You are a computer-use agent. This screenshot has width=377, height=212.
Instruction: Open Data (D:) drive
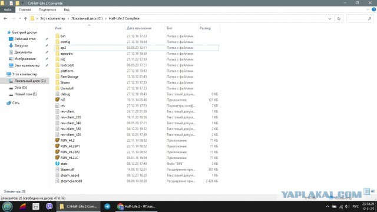(x=21, y=88)
